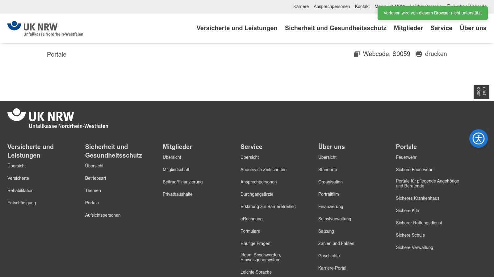Open 'Service' in the main navigation
The image size is (494, 277).
pyautogui.click(x=441, y=28)
